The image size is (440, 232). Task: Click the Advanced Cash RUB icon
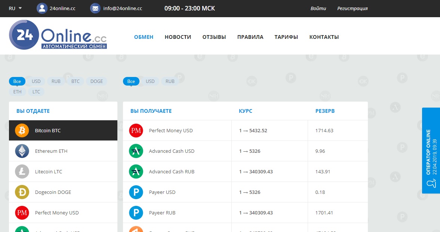click(136, 172)
